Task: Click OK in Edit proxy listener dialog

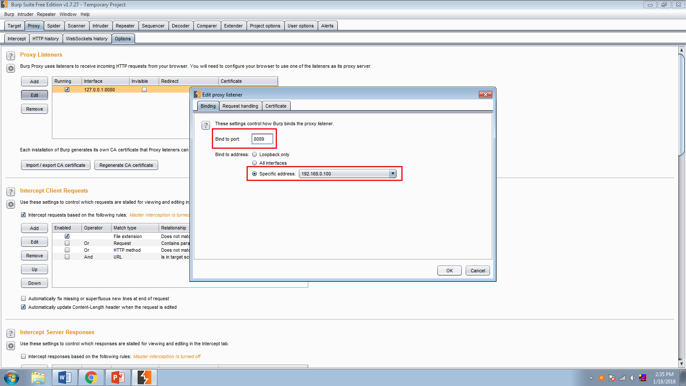Action: [x=449, y=271]
